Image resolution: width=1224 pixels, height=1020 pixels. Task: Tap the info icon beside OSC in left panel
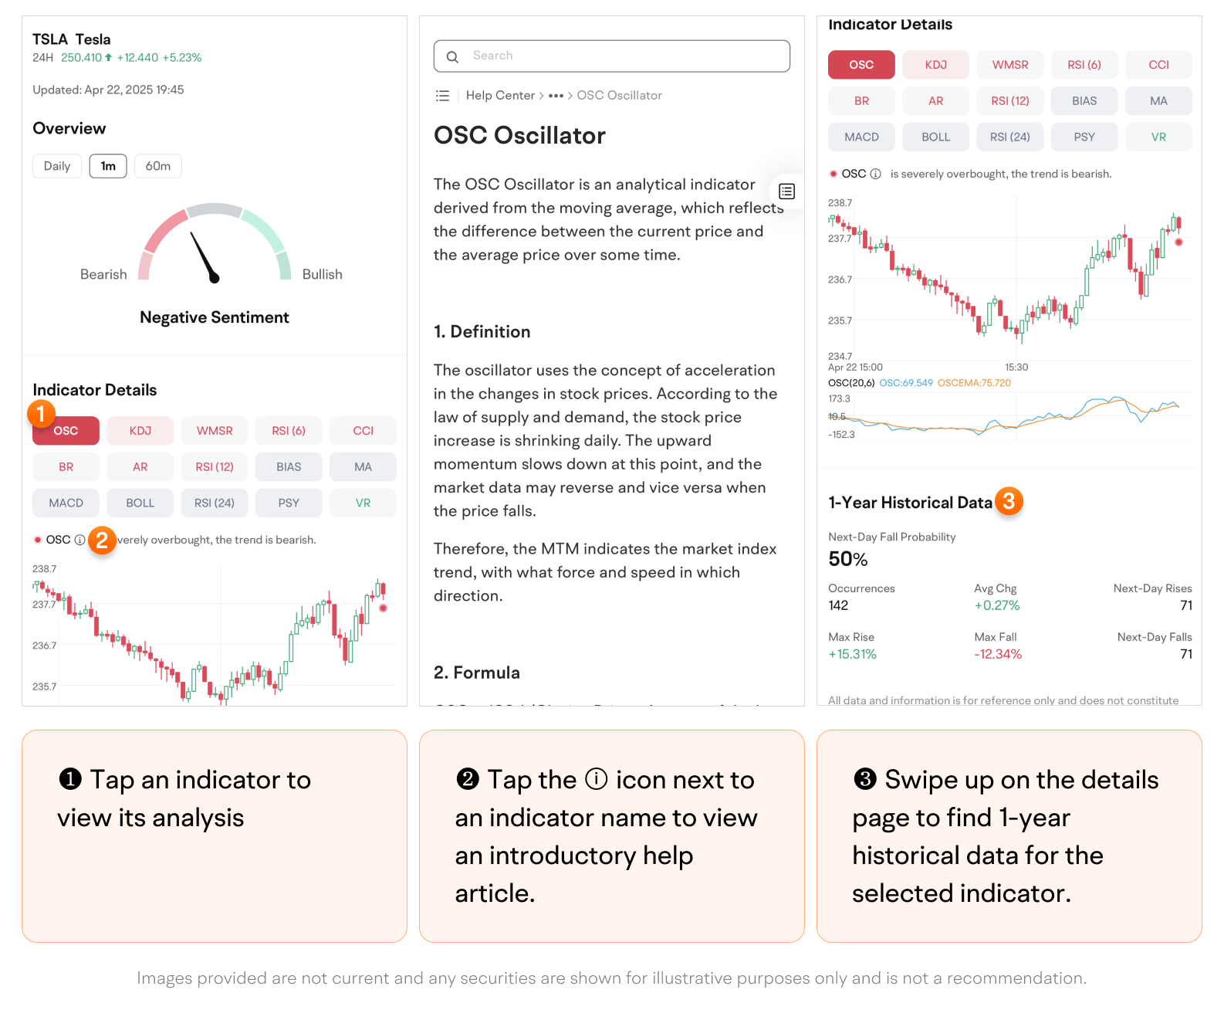(79, 540)
